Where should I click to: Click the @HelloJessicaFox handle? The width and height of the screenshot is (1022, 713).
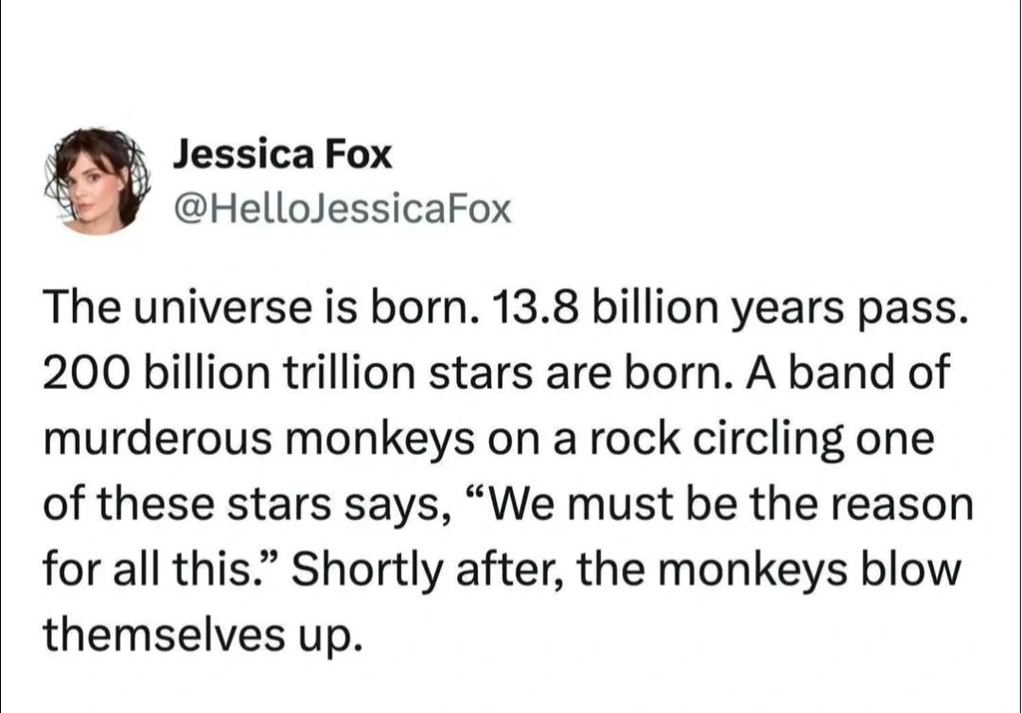(342, 208)
